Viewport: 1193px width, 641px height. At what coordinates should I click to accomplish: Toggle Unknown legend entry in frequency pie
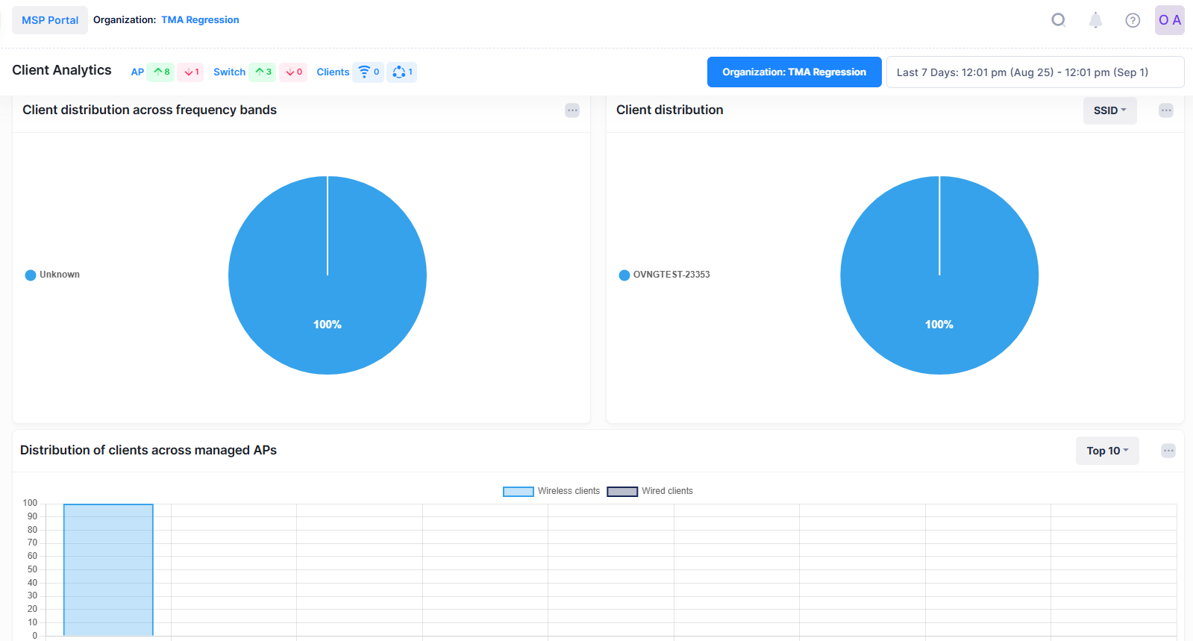pyautogui.click(x=52, y=275)
